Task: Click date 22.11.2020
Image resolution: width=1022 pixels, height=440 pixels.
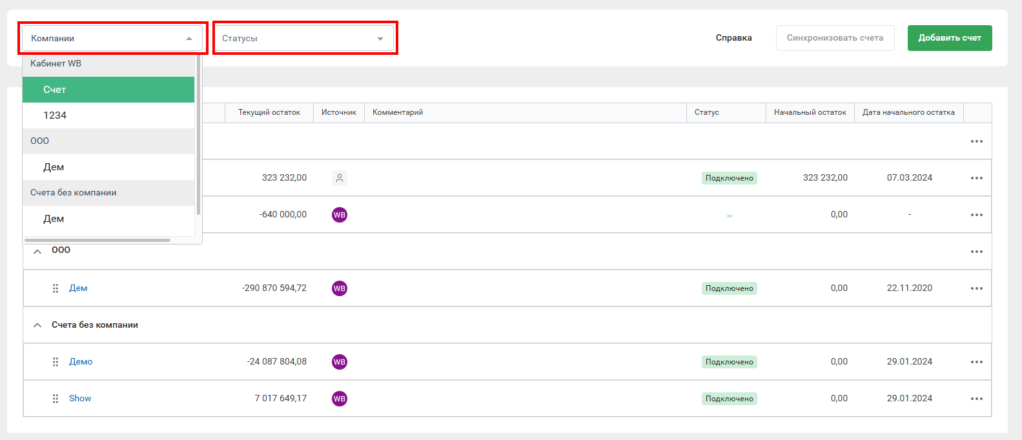Action: coord(910,288)
